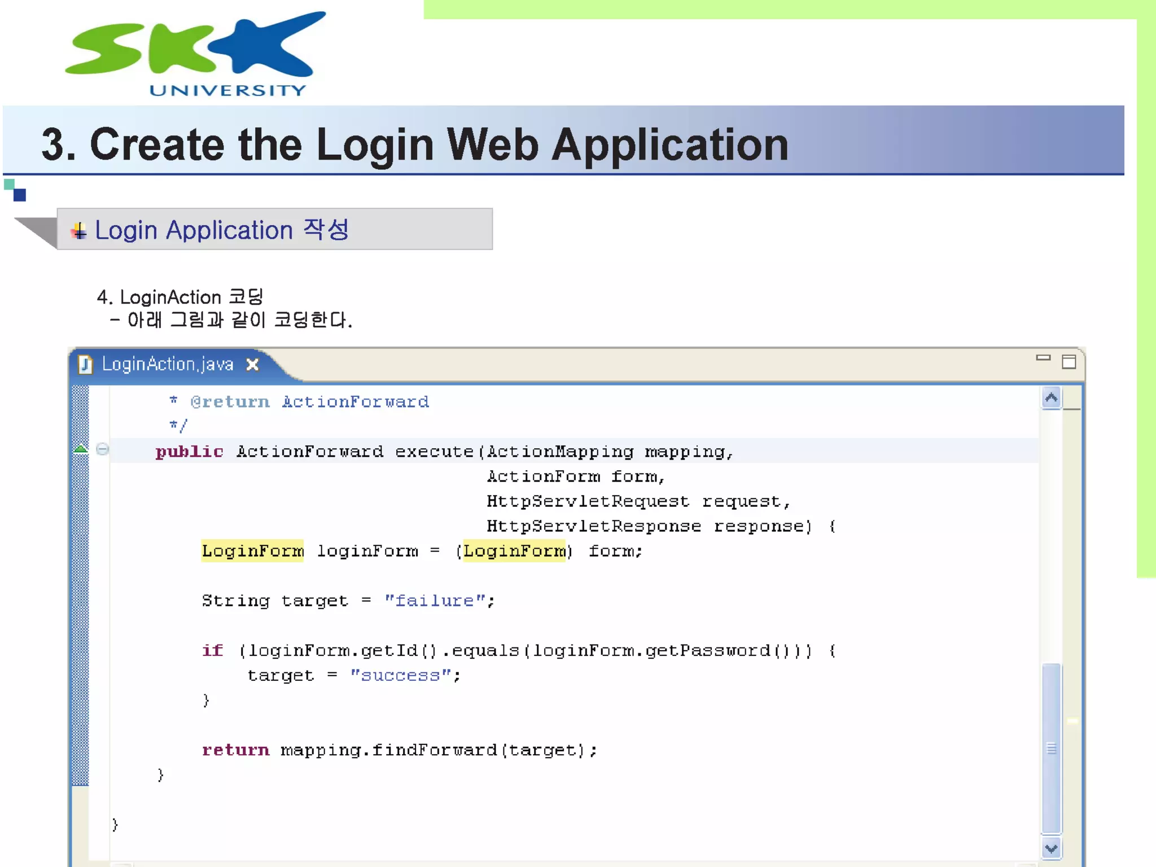
Task: Click the return keyword in code
Action: tap(235, 750)
